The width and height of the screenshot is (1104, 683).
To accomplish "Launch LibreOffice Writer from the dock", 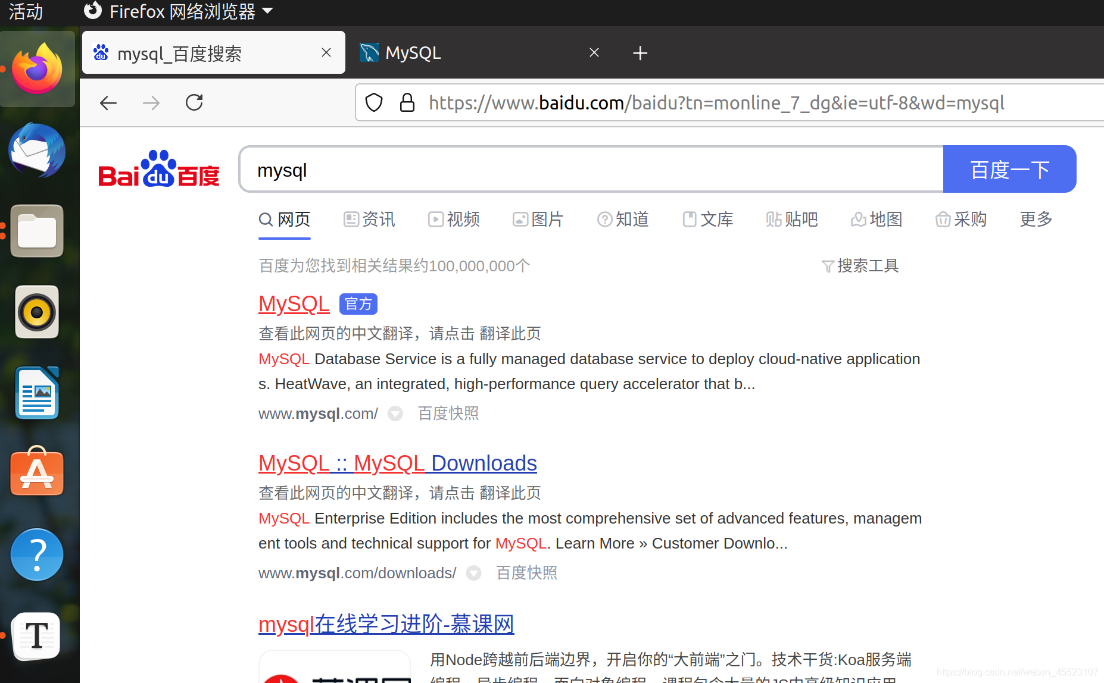I will 37,393.
